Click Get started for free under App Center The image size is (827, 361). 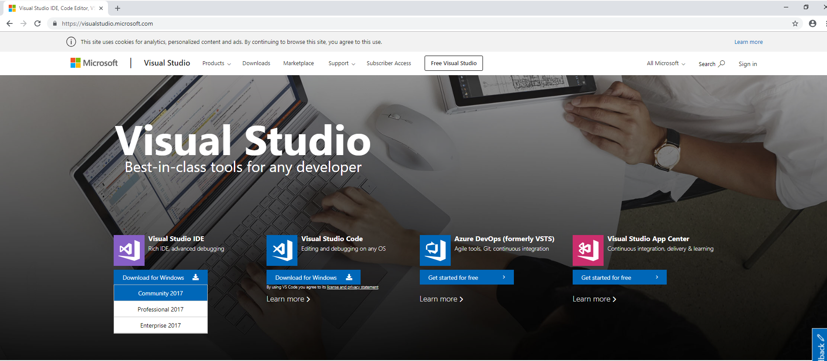point(620,278)
